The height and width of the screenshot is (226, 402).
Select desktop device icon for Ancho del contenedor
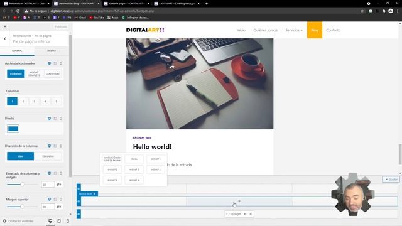point(49,63)
